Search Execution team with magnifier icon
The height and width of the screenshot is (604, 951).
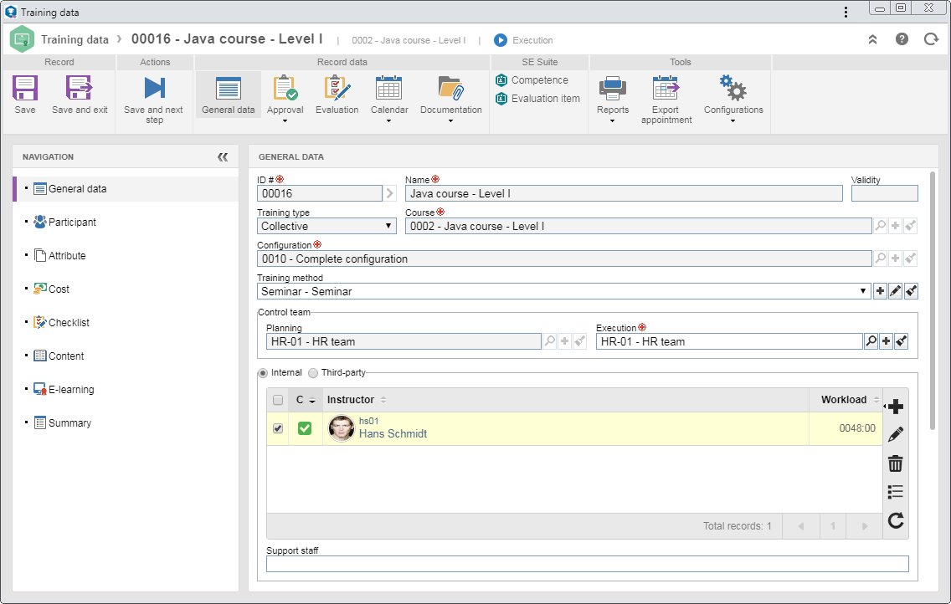coord(871,341)
